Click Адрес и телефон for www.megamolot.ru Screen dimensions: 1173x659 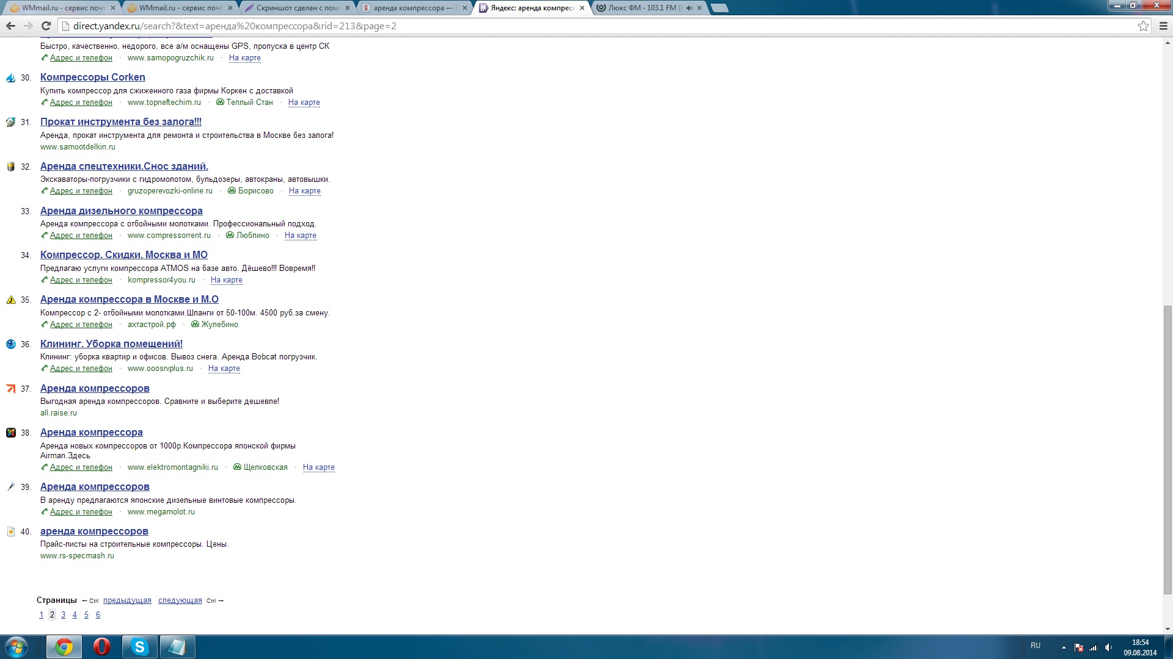(x=81, y=511)
